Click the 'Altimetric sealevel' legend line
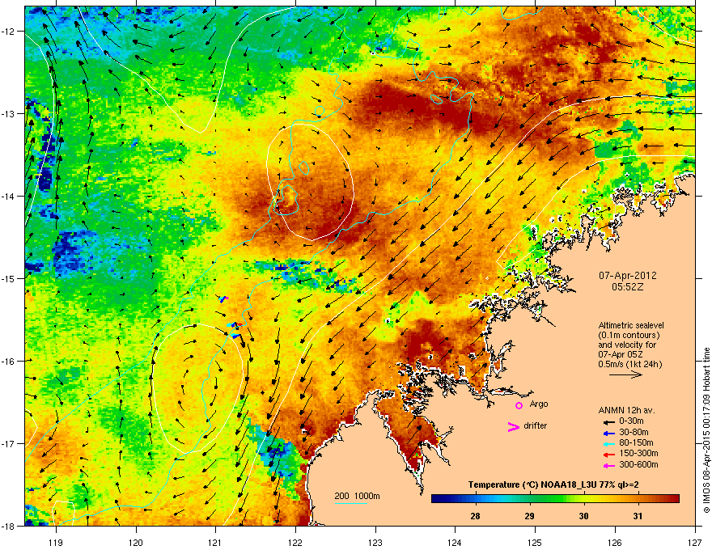712x550 pixels. click(631, 325)
